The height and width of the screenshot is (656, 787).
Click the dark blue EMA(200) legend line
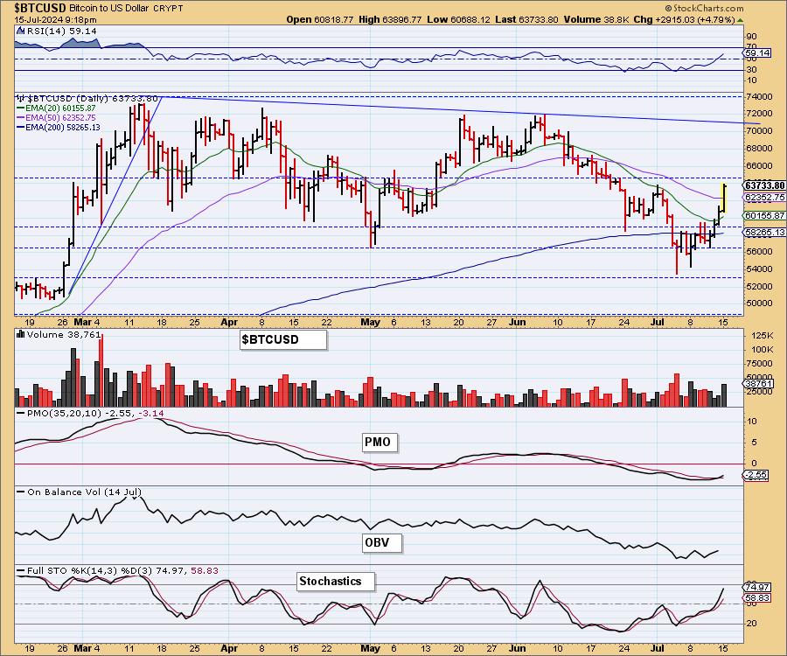(21, 128)
